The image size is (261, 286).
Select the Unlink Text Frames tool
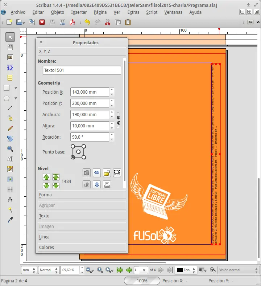(x=10, y=190)
